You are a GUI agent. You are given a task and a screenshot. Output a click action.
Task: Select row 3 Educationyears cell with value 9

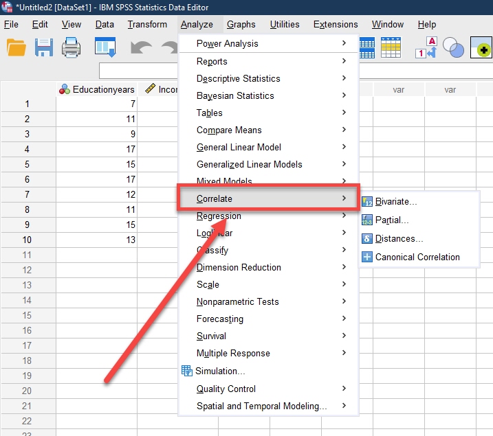(97, 134)
